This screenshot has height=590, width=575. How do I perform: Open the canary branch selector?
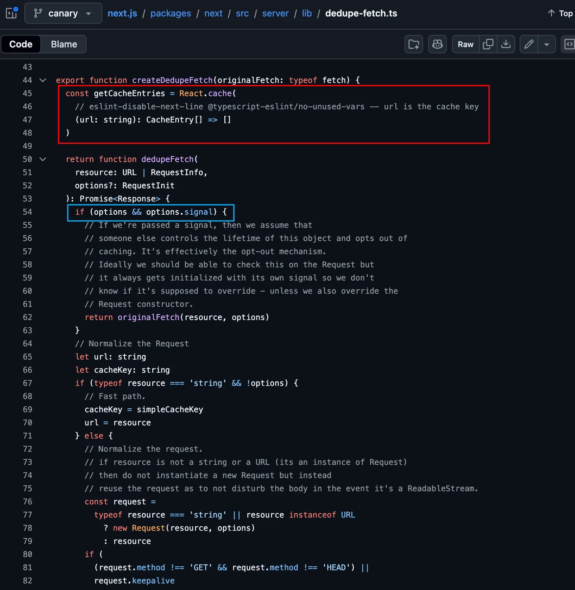pos(63,13)
